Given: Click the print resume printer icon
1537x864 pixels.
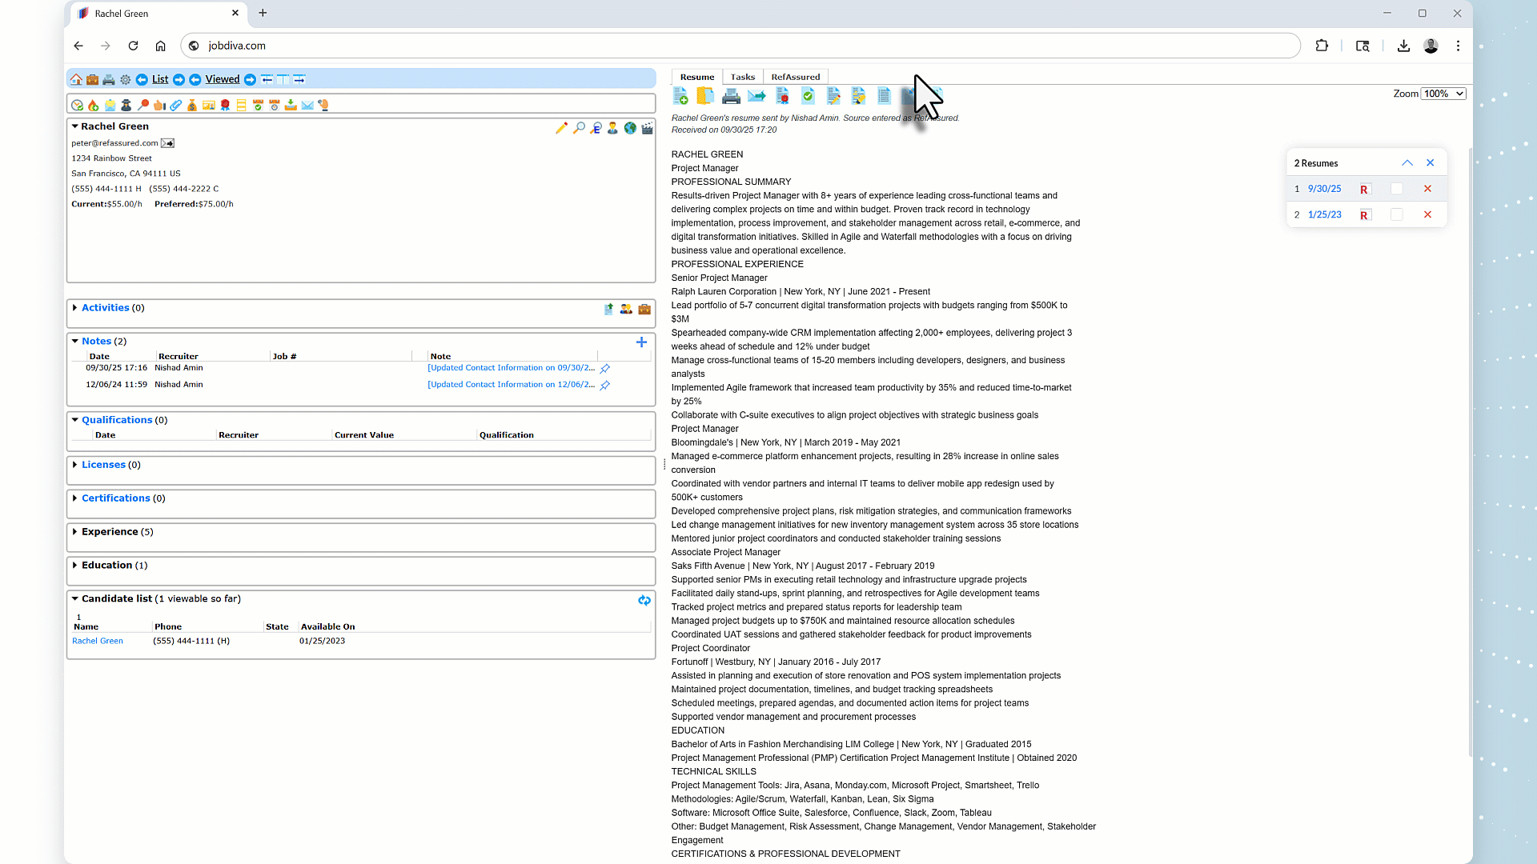Looking at the screenshot, I should coord(731,97).
